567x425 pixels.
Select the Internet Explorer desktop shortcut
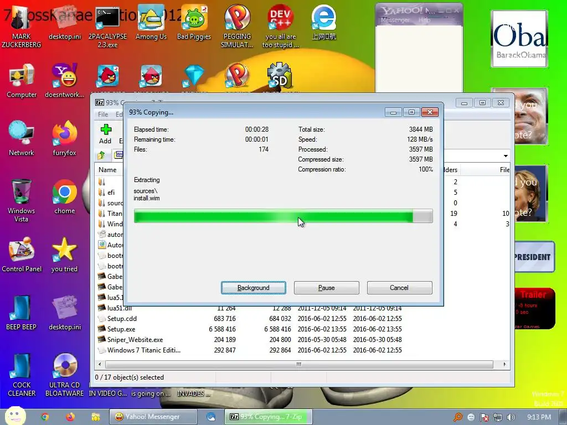323,22
